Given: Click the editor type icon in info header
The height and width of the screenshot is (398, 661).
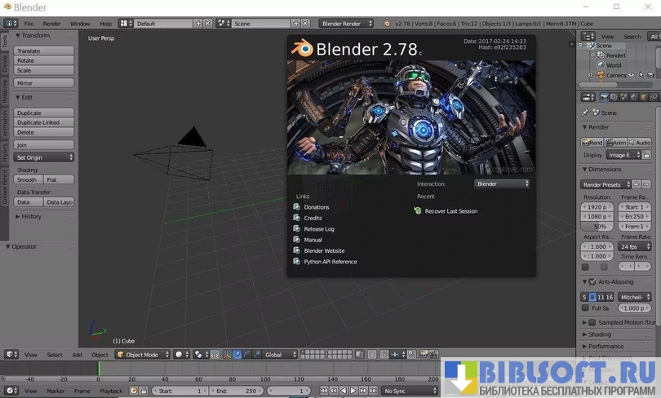Looking at the screenshot, I should [x=10, y=24].
